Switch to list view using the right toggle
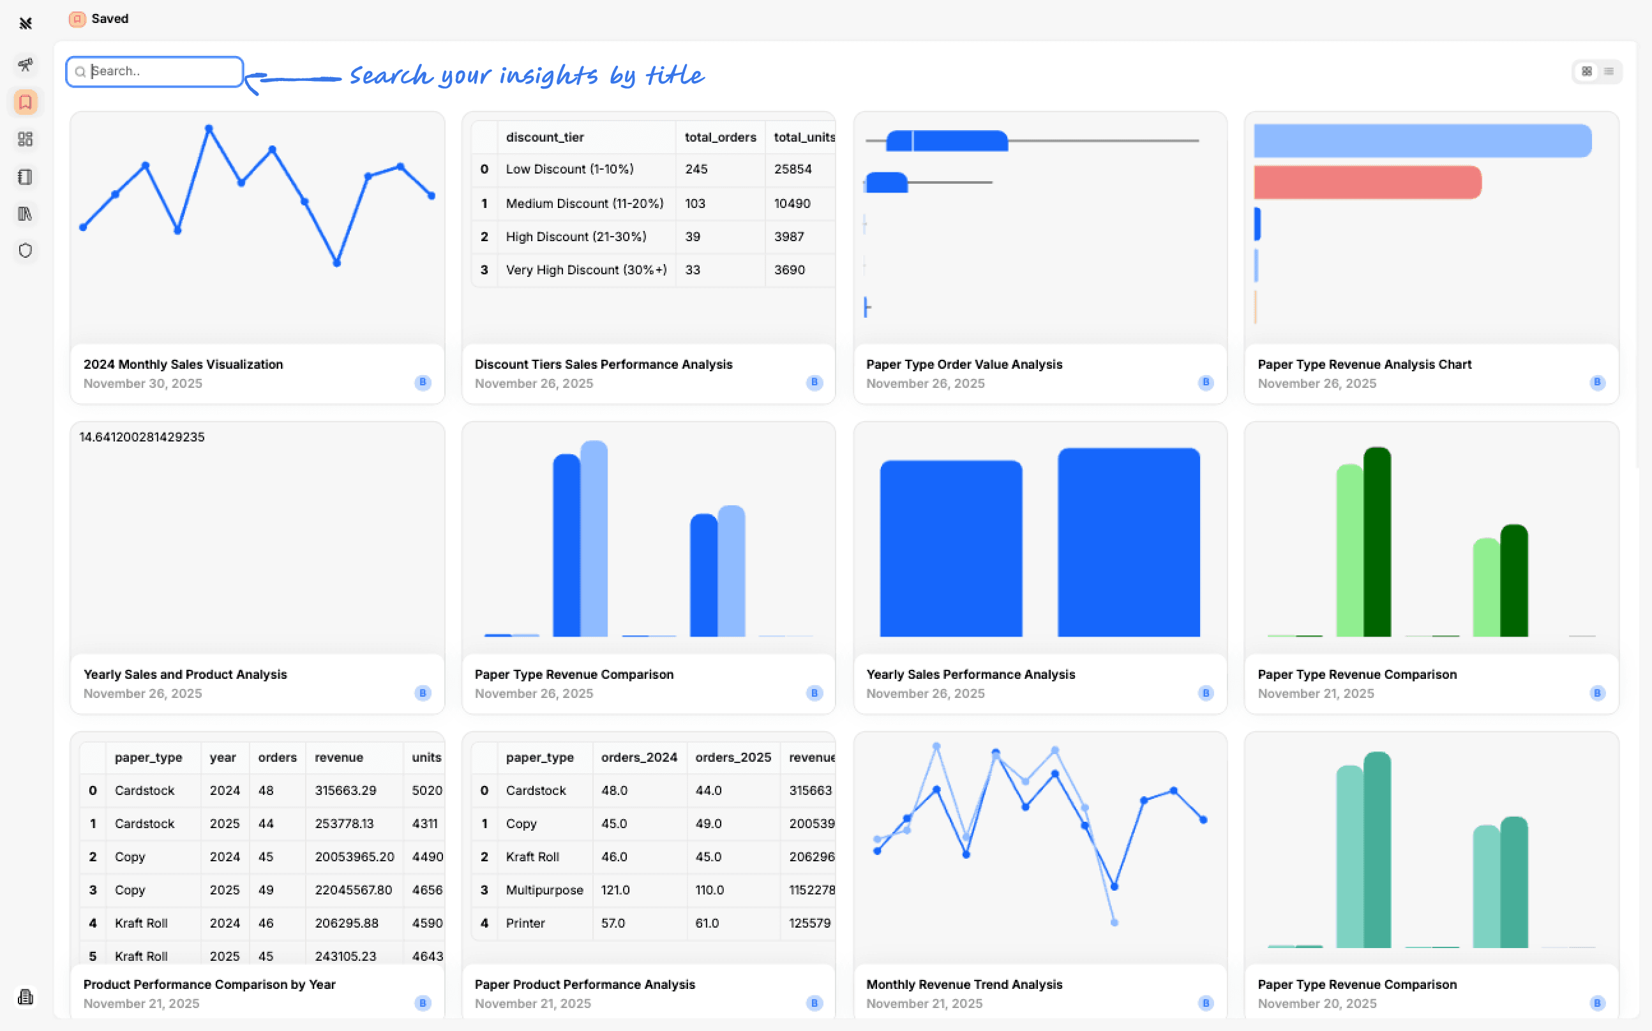 tap(1610, 71)
